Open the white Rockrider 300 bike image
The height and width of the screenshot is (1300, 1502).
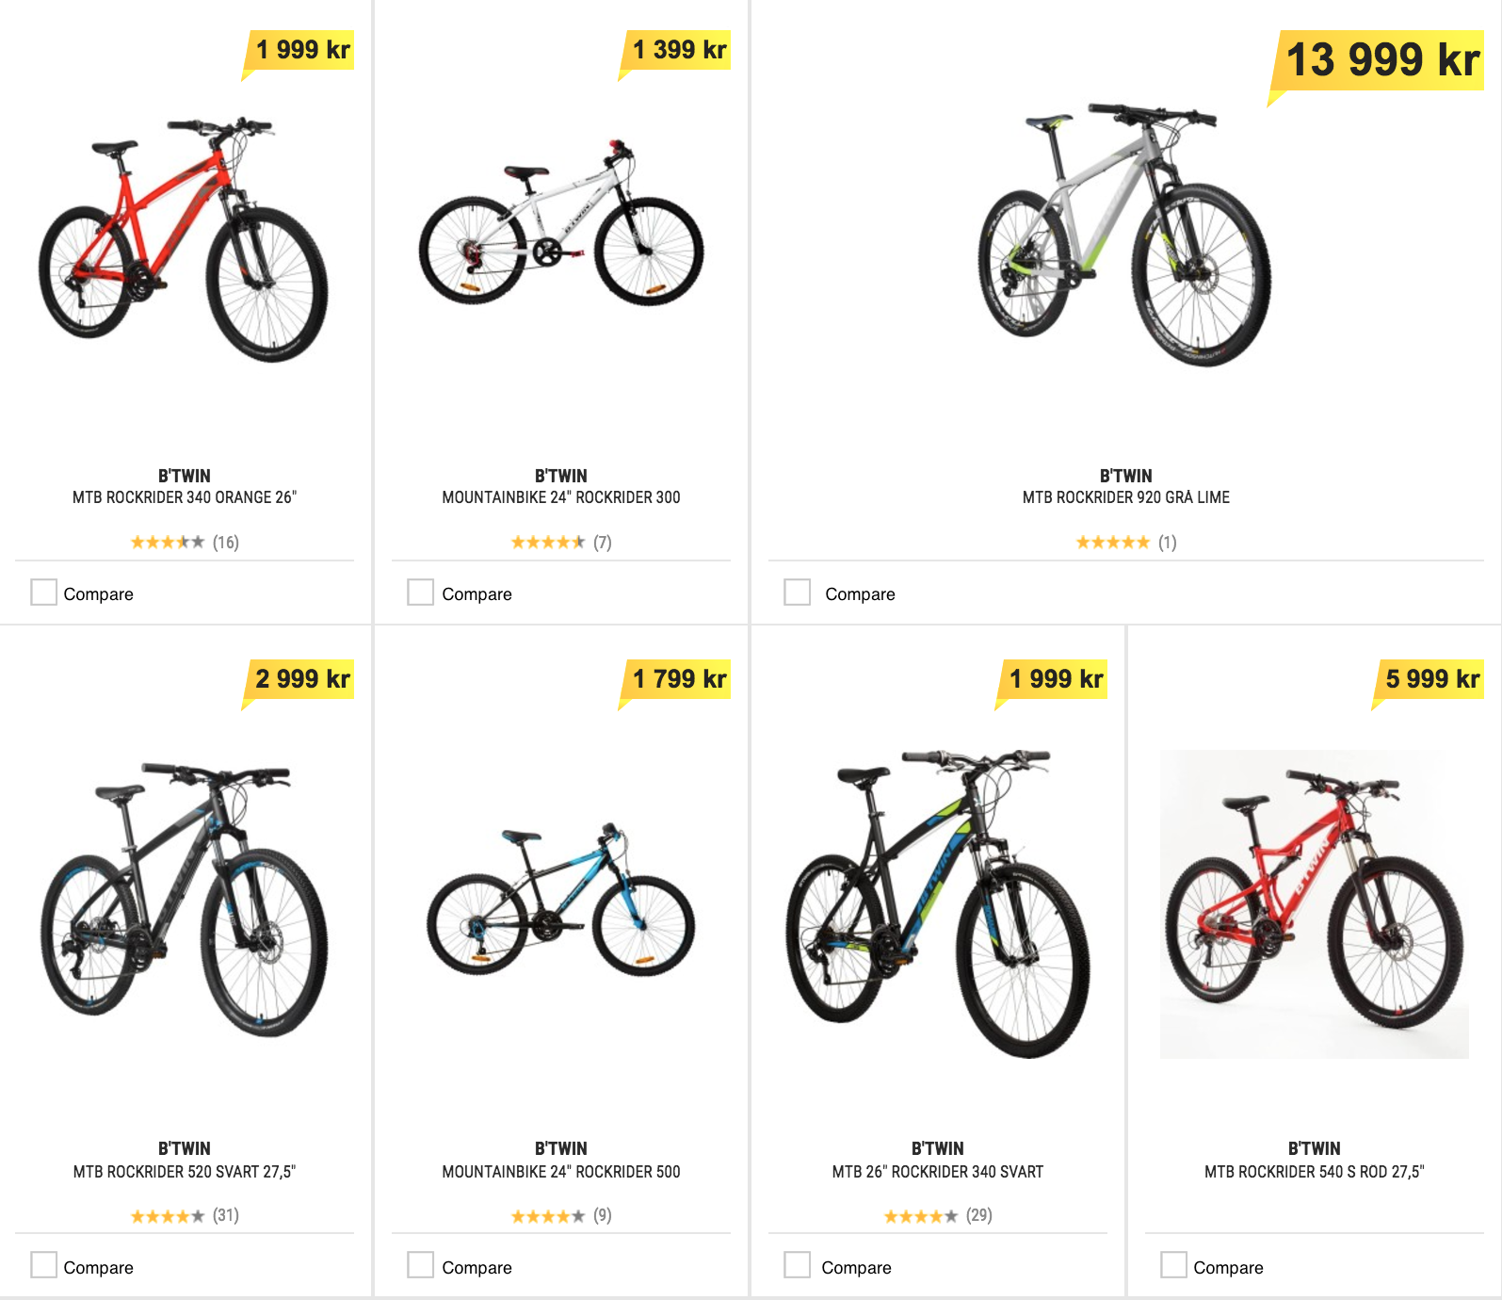click(561, 222)
